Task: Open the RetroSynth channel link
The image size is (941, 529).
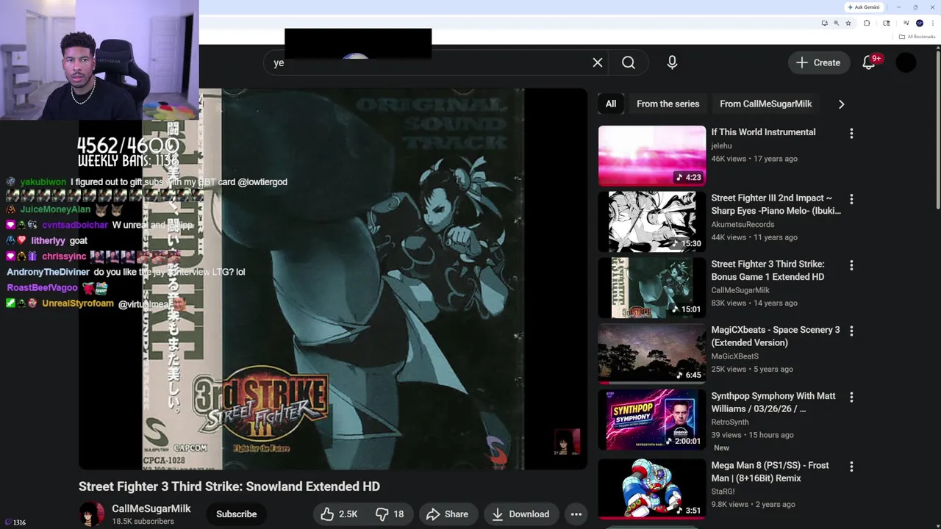Action: [x=730, y=422]
